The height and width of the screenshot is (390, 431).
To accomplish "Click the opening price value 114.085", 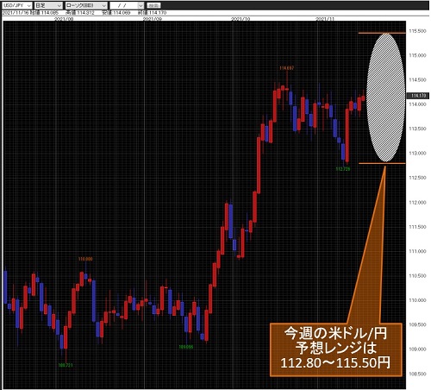I will tap(50, 13).
